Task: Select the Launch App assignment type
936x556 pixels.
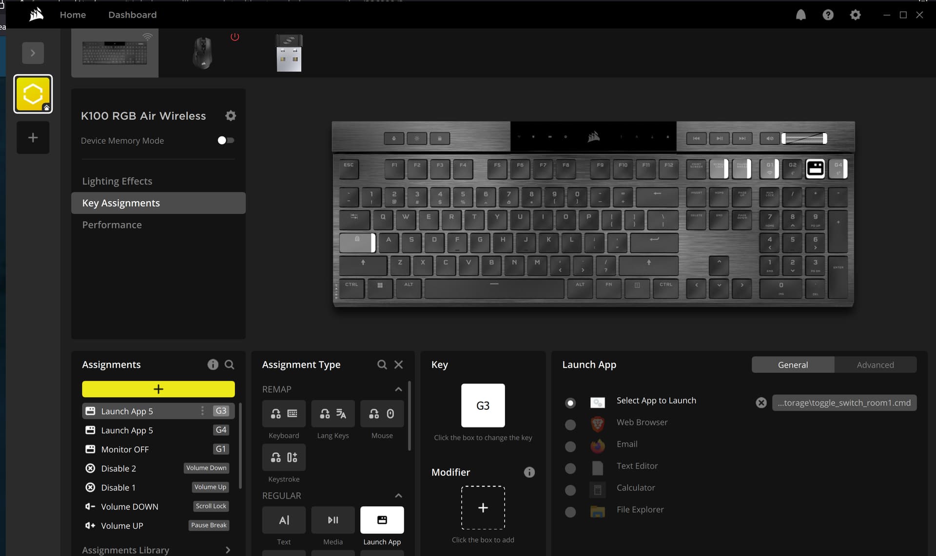Action: 382,520
